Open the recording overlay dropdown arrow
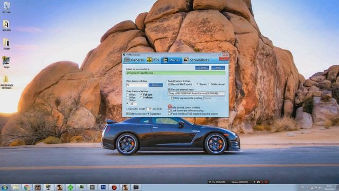Image resolution: width=339 pixels, height=191 pixels. pos(254,182)
